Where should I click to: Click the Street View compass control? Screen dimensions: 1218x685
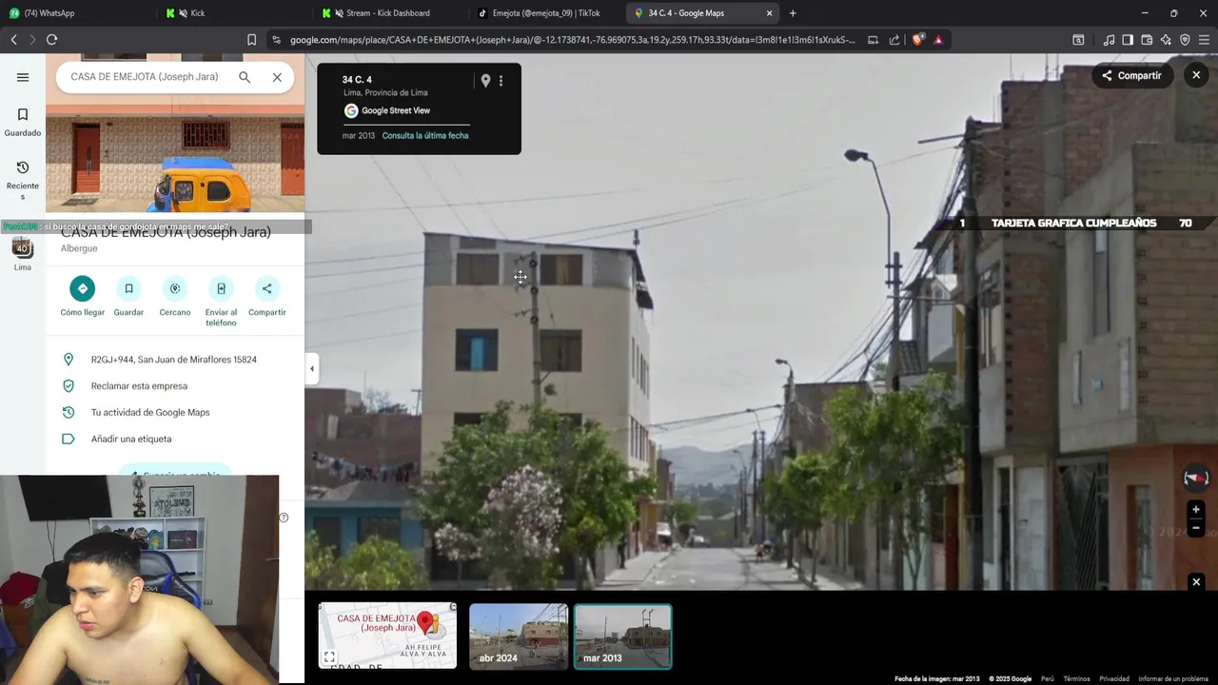pyautogui.click(x=1196, y=478)
